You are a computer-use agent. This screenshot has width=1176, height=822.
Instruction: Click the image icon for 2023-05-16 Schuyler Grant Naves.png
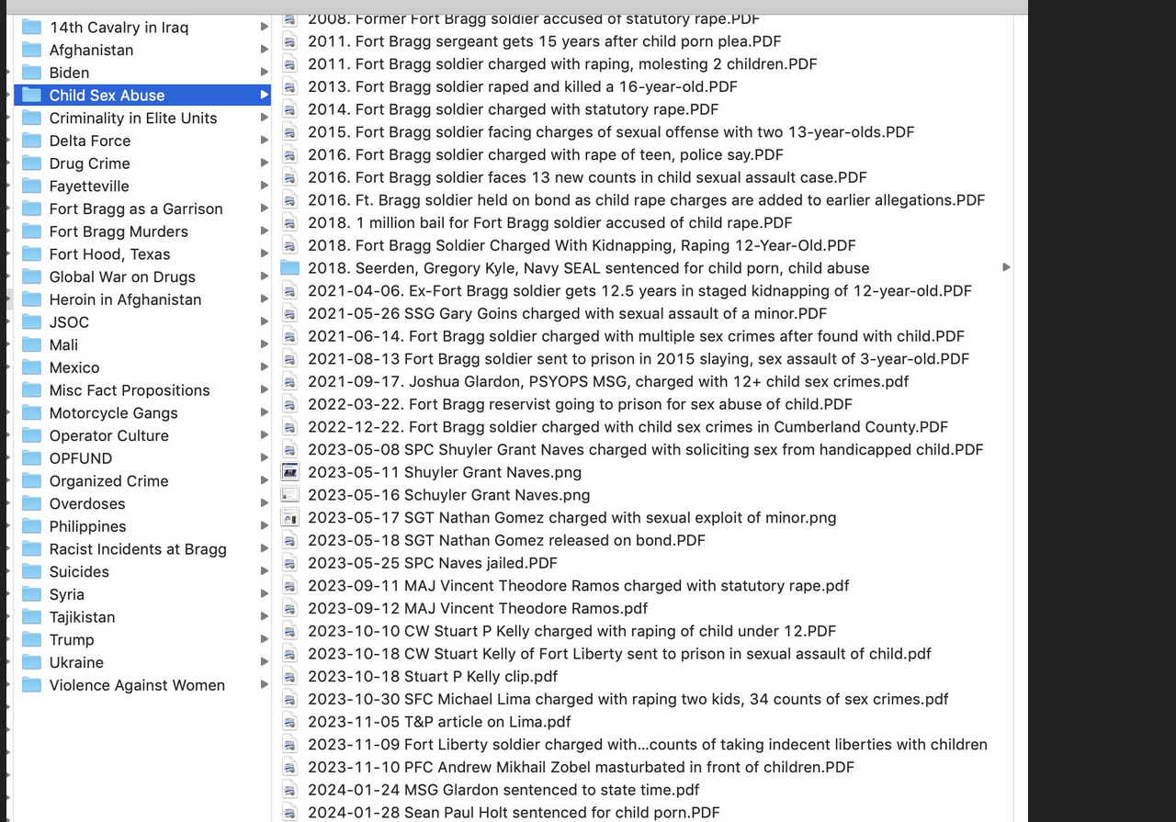(x=289, y=495)
